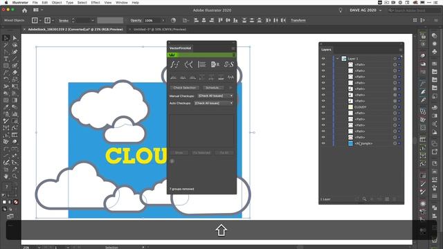Select the AdobeStock document tab

[x=75, y=29]
